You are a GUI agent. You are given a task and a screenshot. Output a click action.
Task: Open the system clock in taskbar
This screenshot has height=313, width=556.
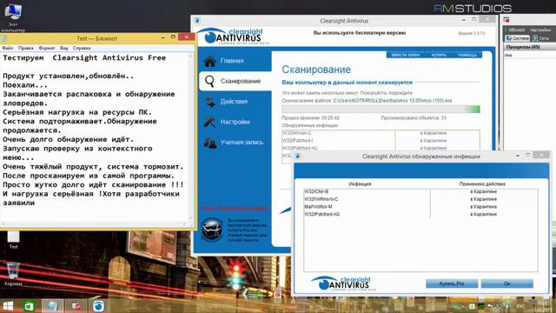coord(542,306)
